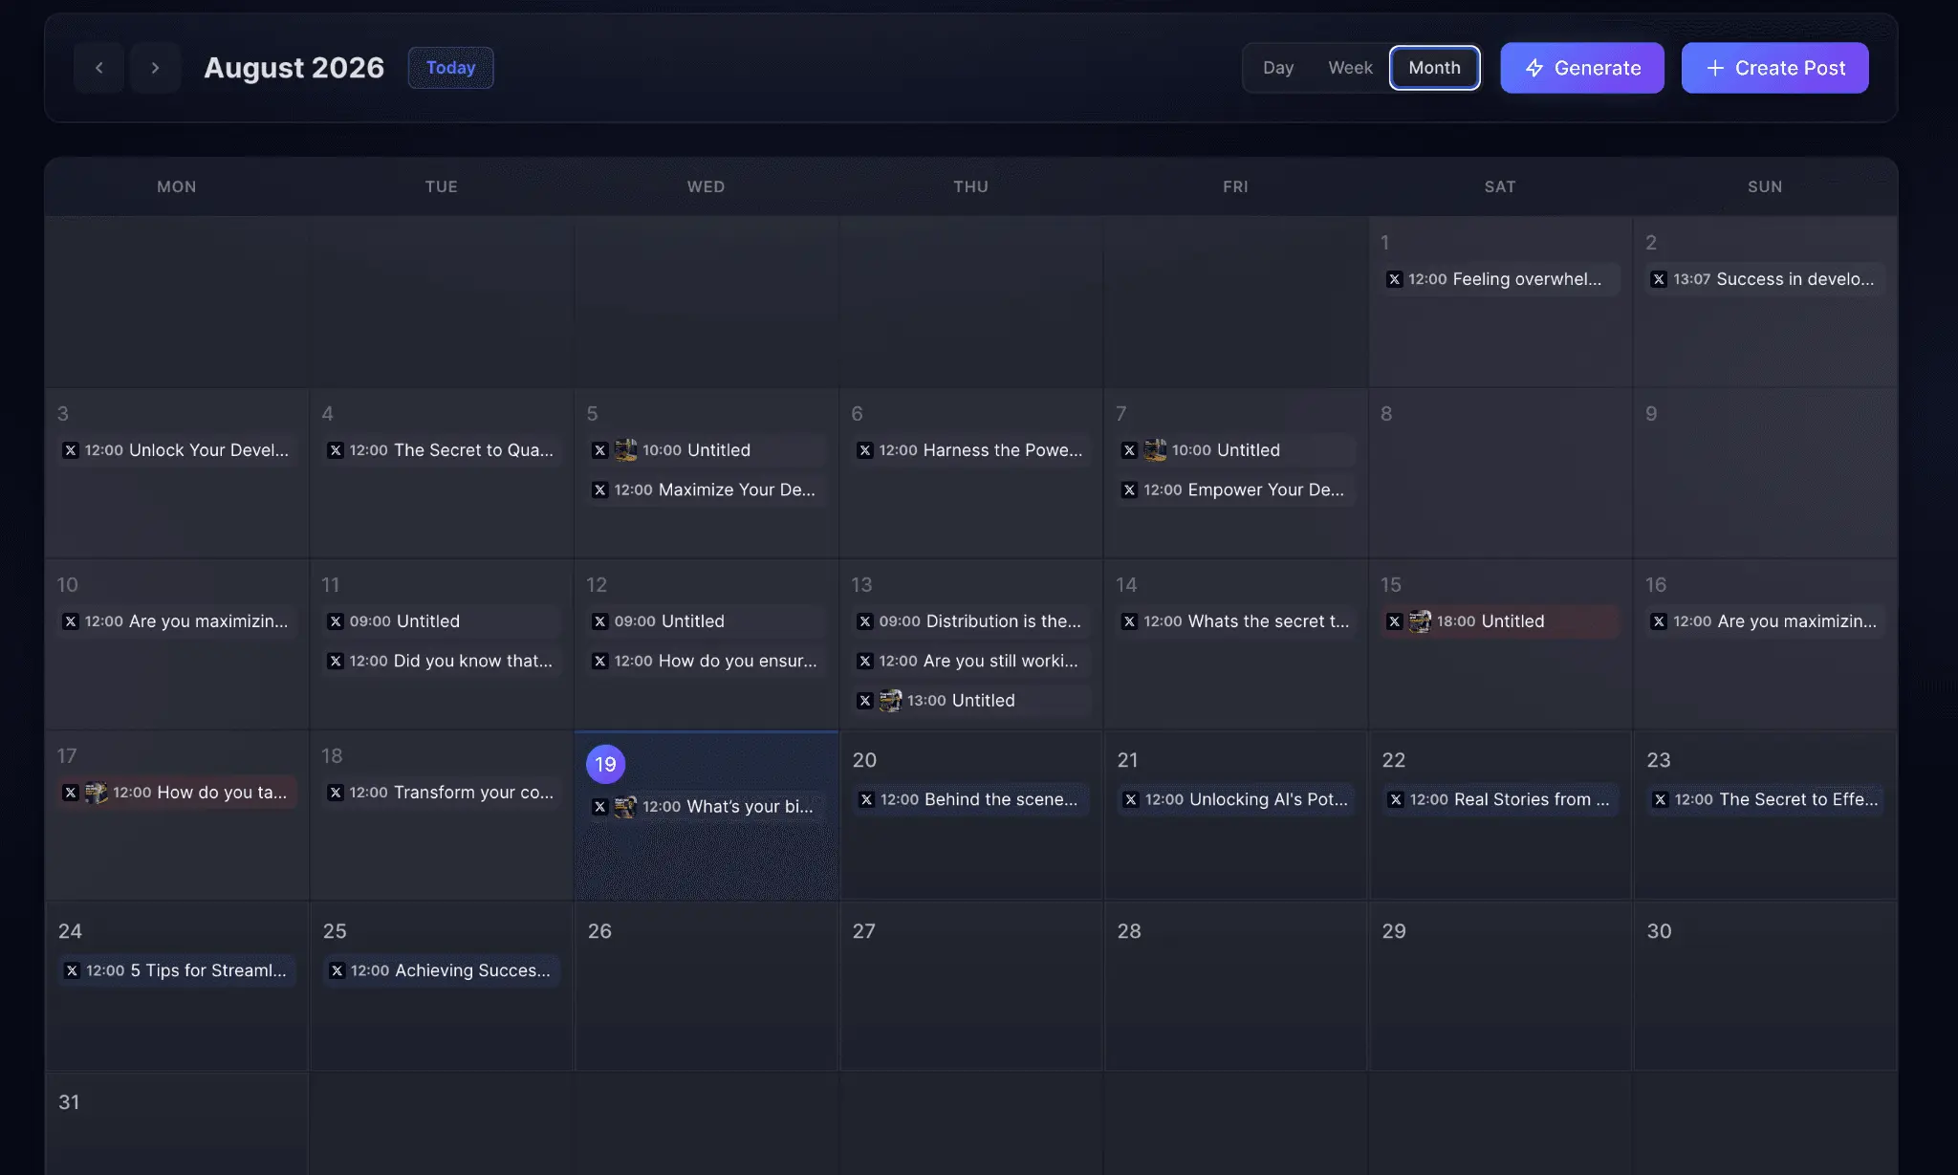Click X icon on 'Harness the Powe...' post
The image size is (1958, 1175).
(x=864, y=450)
